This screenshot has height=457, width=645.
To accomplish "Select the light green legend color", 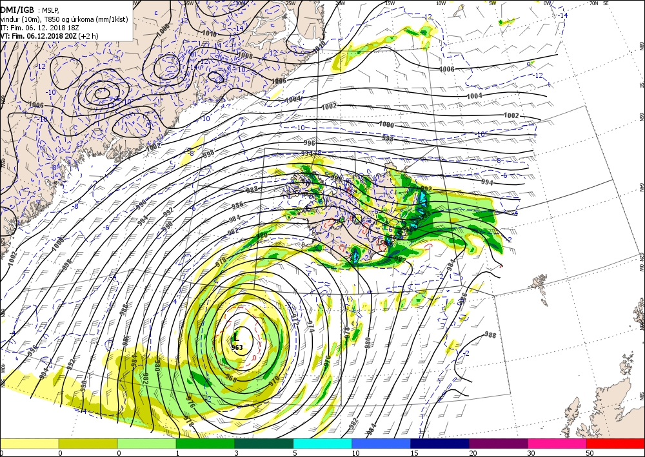I will pyautogui.click(x=146, y=443).
